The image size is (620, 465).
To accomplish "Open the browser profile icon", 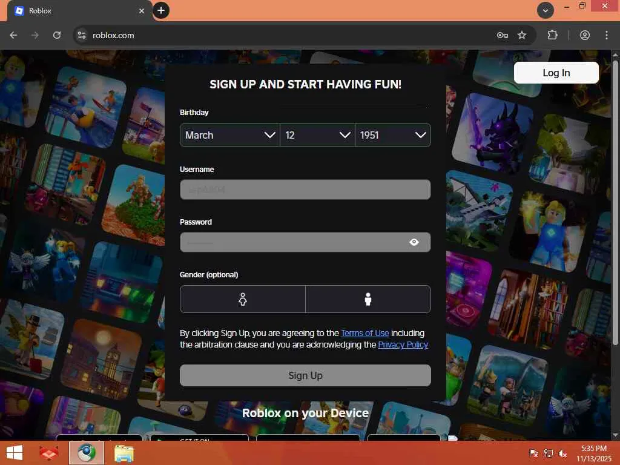I will click(585, 35).
